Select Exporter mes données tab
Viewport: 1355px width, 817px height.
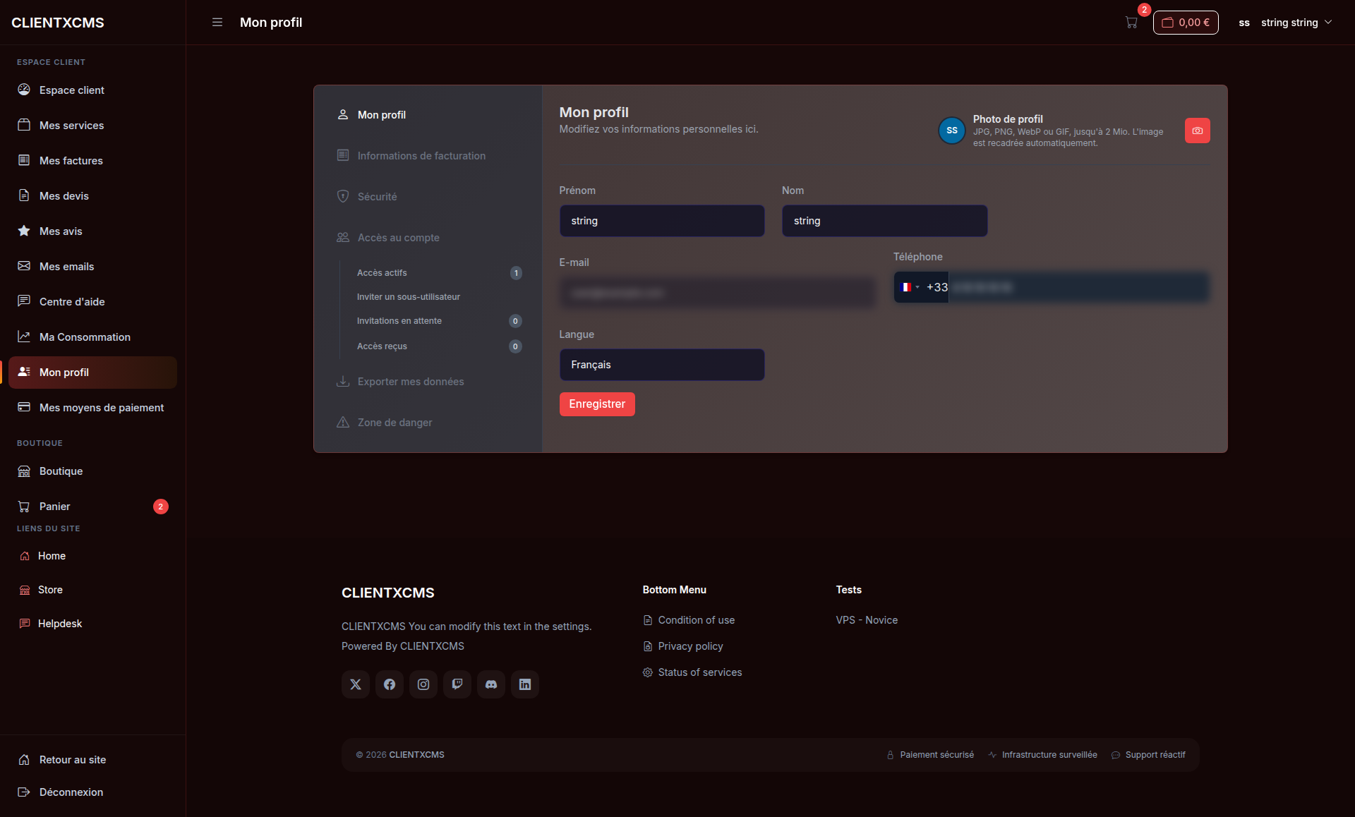pos(428,382)
